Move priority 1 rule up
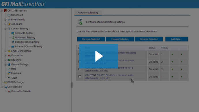The image size is (199, 112). pos(172,54)
